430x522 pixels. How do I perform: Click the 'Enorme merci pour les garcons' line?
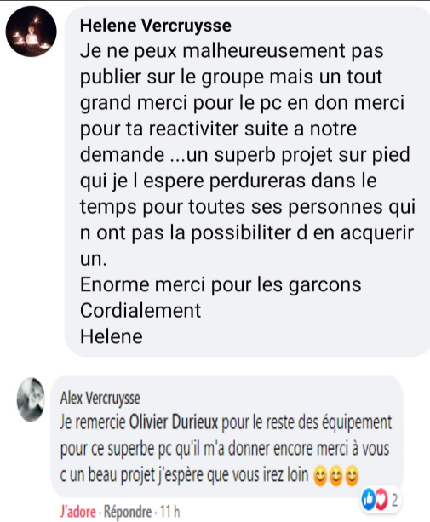click(221, 285)
